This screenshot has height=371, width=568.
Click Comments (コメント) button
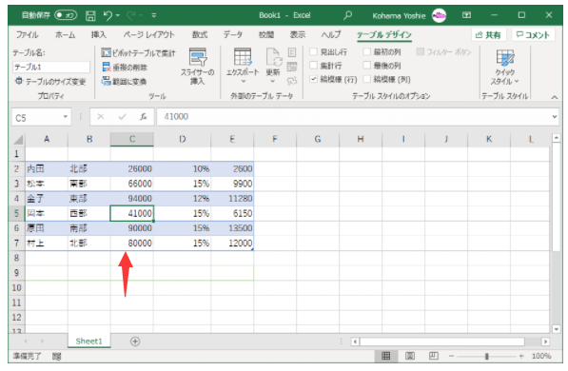tap(533, 35)
